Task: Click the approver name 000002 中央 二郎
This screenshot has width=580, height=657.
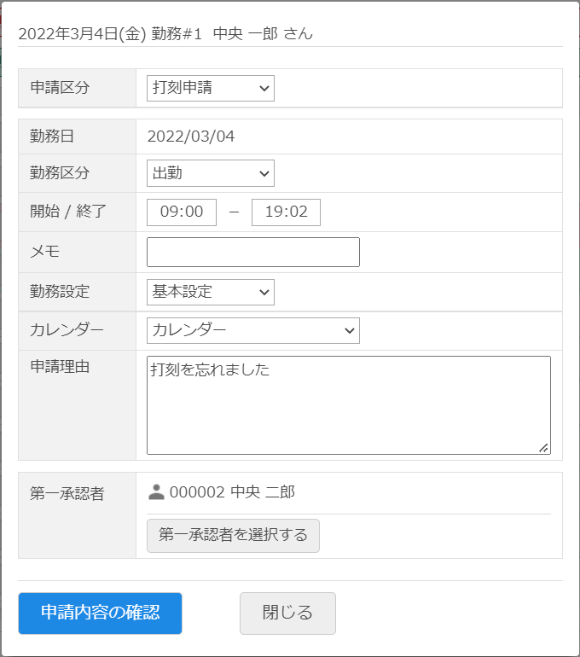Action: [232, 492]
